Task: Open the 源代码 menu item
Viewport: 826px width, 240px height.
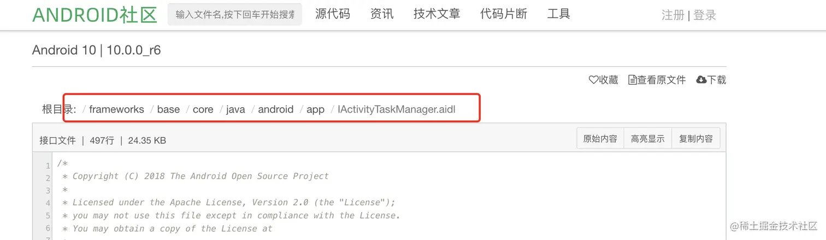Action: click(333, 14)
